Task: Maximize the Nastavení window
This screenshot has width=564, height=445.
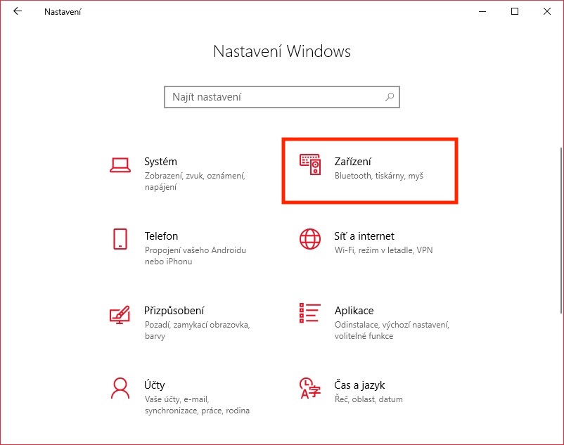Action: tap(515, 11)
